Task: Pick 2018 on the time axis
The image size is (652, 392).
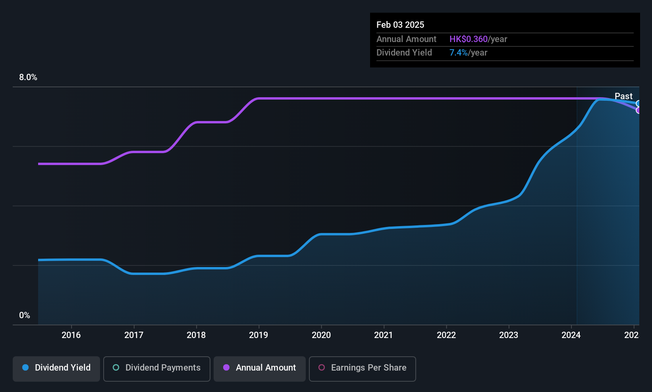Action: pyautogui.click(x=196, y=335)
